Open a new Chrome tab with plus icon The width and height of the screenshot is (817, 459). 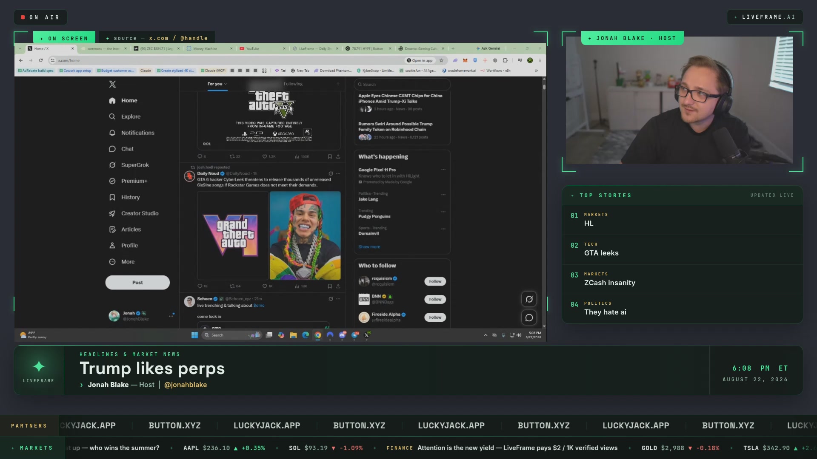pyautogui.click(x=453, y=48)
